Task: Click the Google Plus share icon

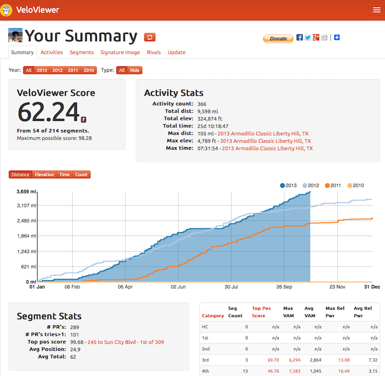Action: pos(316,37)
